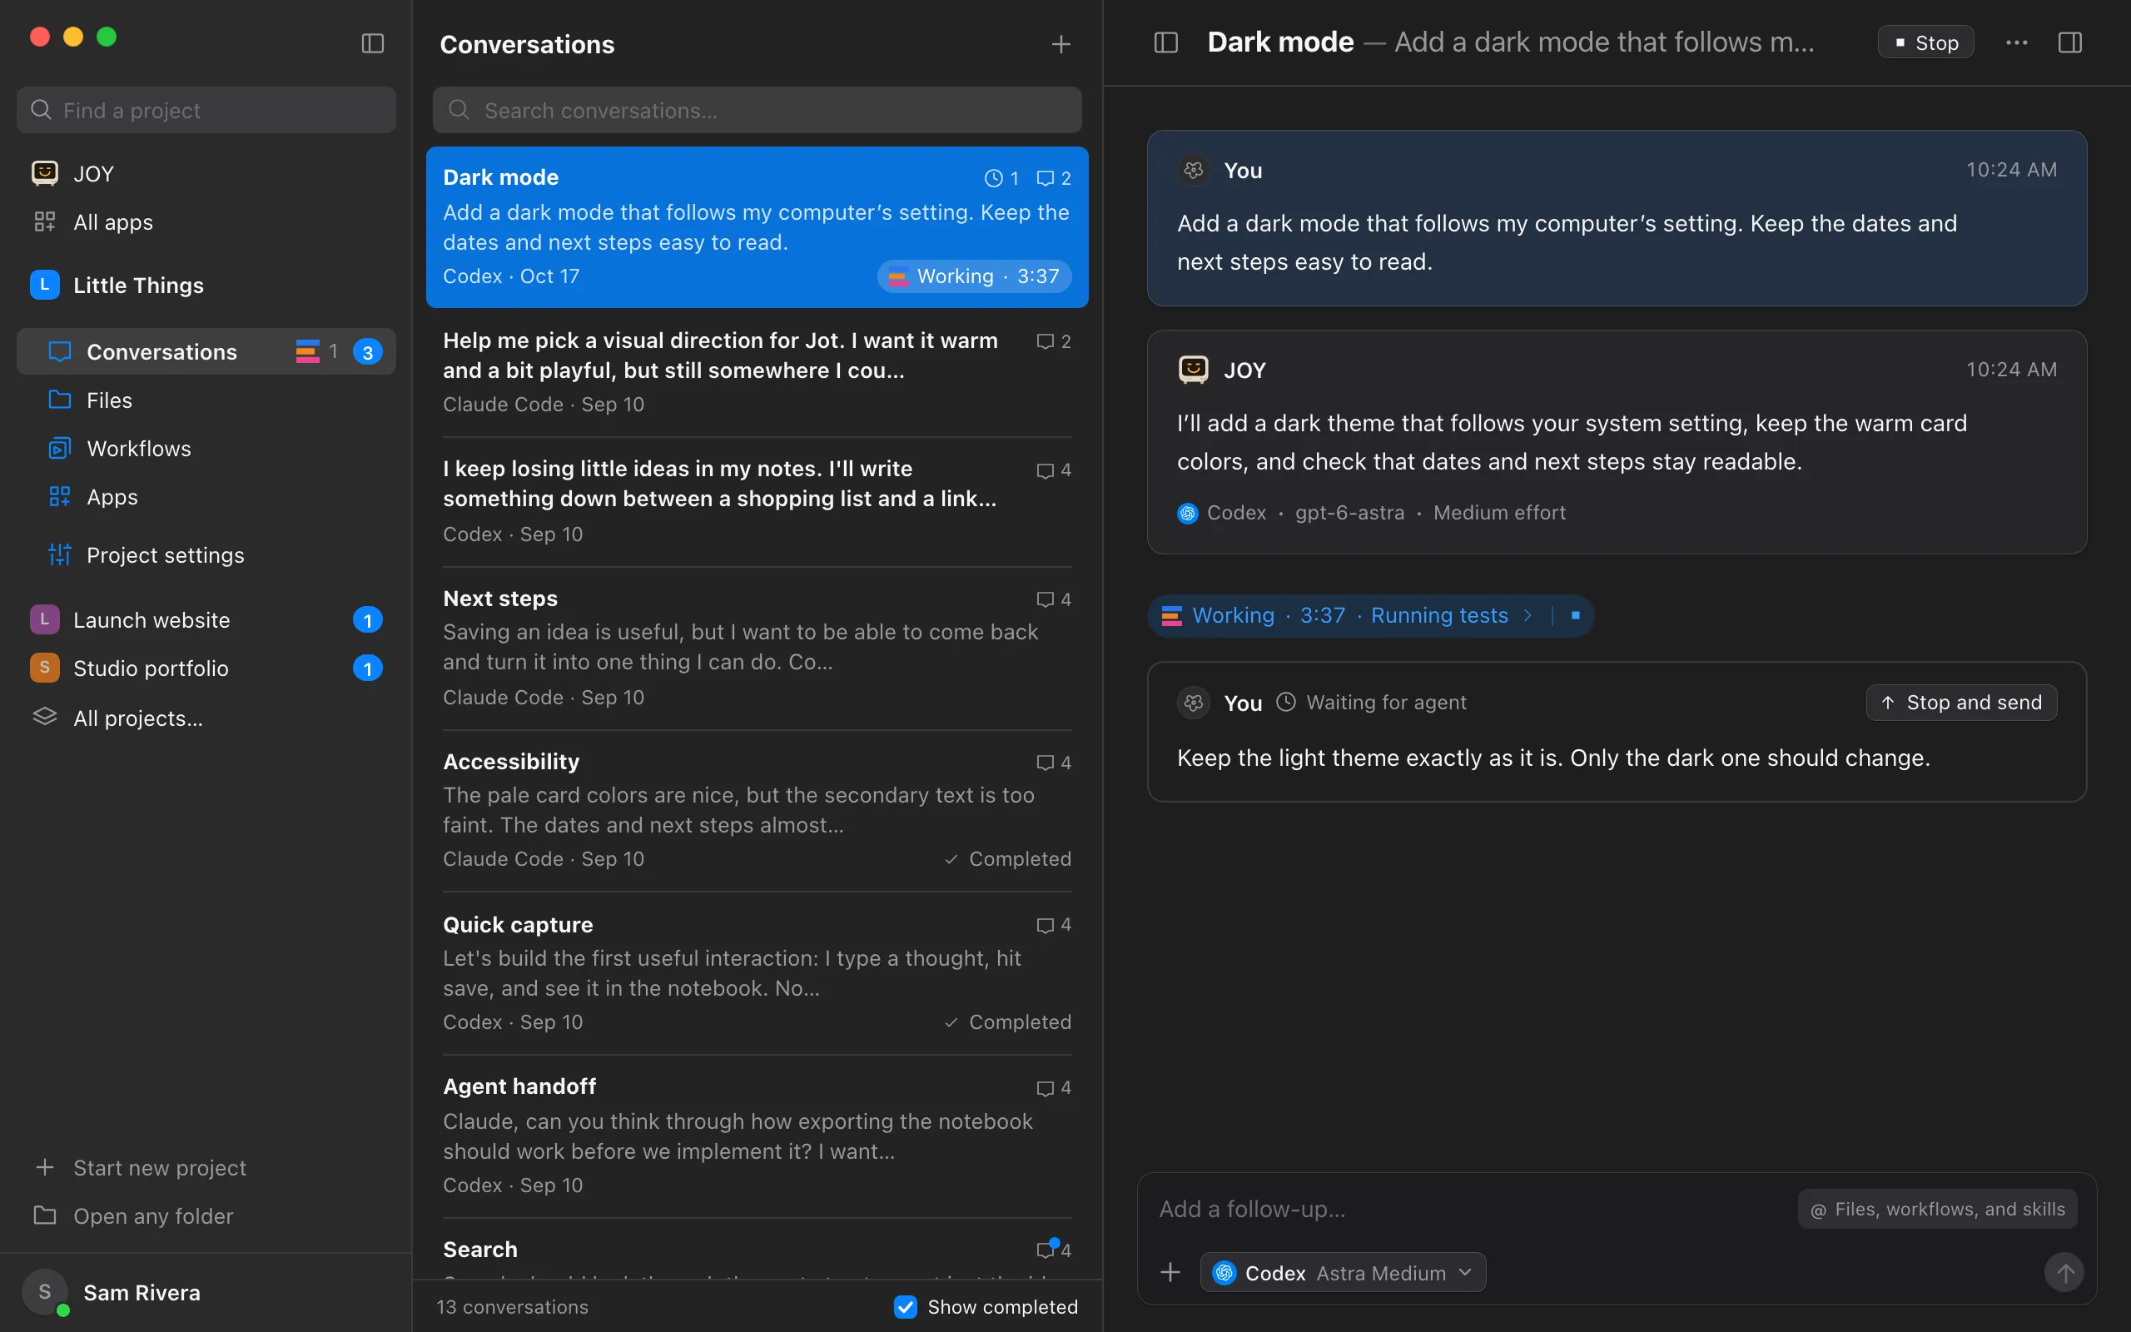Toggle the right side panel icon

click(x=2070, y=42)
